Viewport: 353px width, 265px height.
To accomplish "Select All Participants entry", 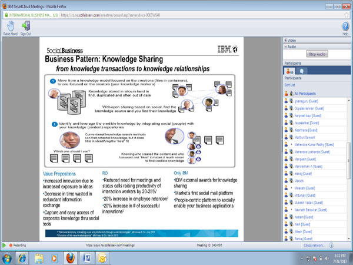I will point(305,93).
